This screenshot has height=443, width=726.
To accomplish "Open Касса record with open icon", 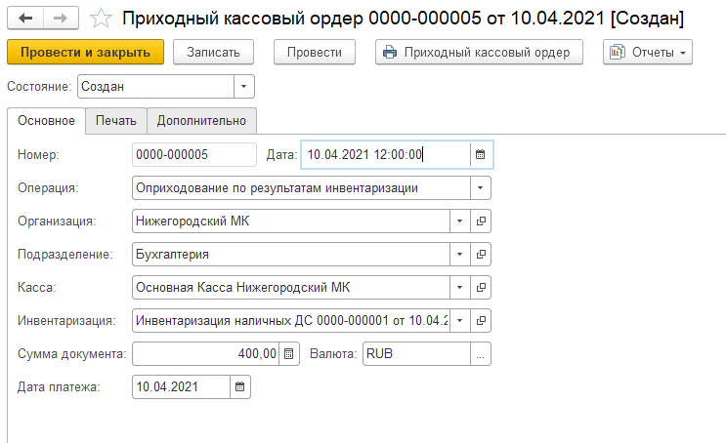I will 481,288.
